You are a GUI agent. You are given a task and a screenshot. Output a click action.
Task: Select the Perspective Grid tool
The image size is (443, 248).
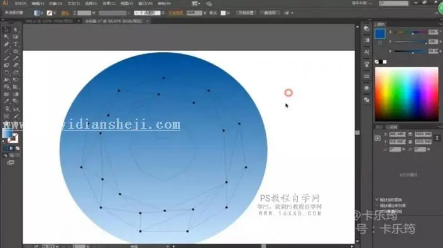(x=16, y=87)
